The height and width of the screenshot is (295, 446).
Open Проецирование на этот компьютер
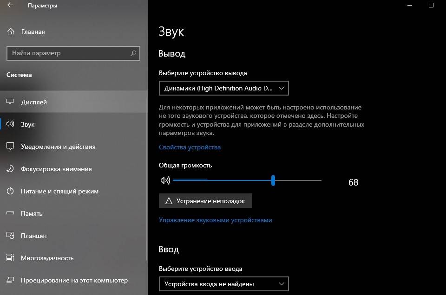[x=74, y=280]
